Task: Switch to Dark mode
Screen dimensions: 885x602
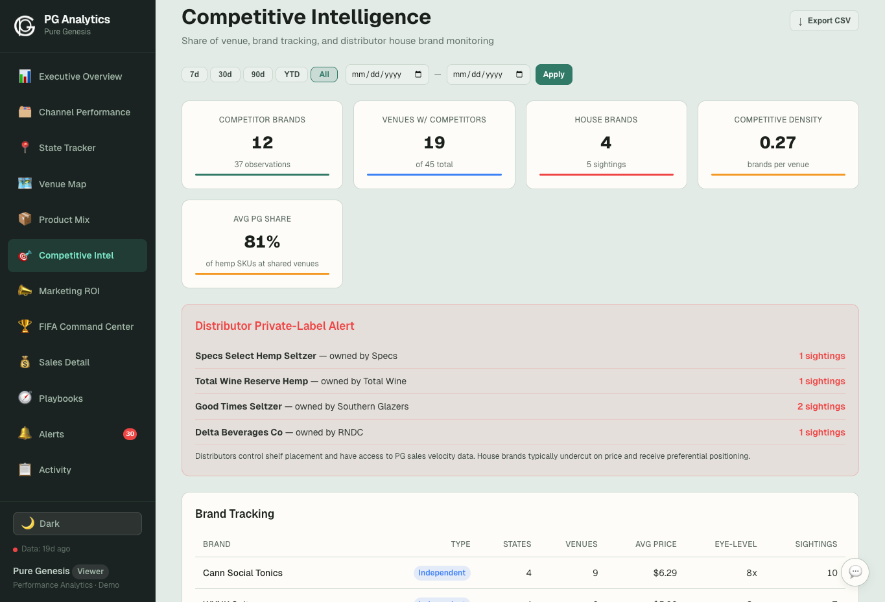Action: point(77,523)
